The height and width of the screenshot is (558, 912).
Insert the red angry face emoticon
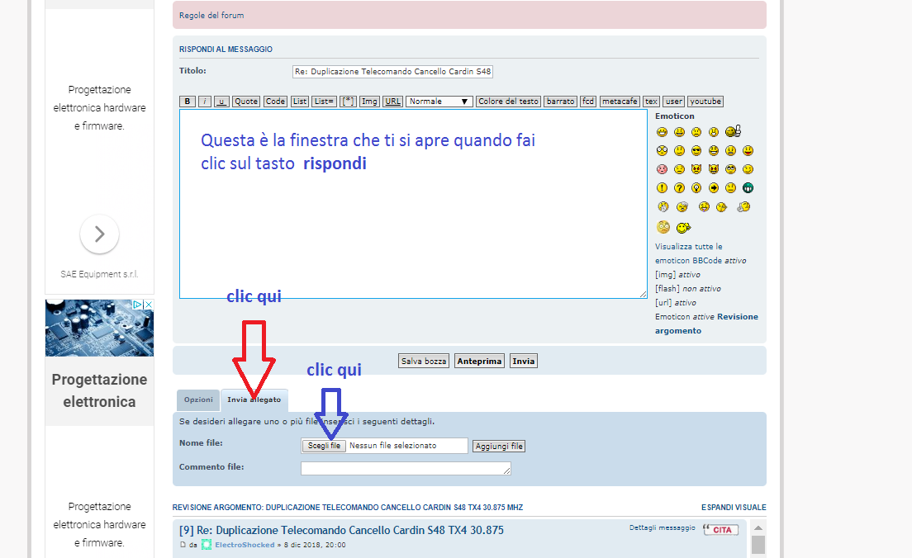coord(662,169)
